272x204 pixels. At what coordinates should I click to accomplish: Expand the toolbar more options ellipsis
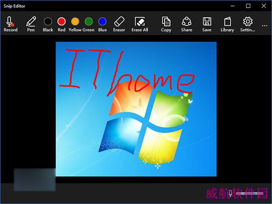click(x=265, y=26)
